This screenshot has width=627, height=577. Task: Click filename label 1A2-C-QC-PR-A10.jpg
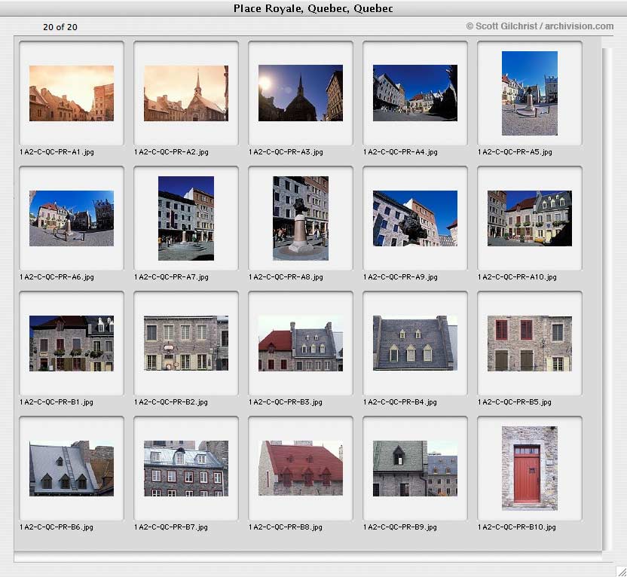click(517, 277)
